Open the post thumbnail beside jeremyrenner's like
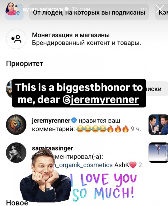 pos(158,124)
